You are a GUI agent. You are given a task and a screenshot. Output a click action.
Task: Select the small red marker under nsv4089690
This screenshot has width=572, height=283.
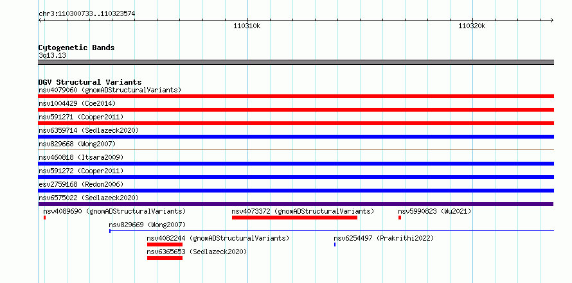pyautogui.click(x=44, y=218)
